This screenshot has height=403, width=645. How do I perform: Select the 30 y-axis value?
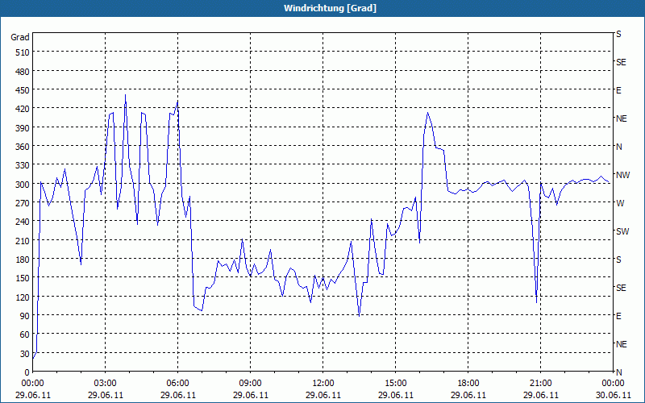pos(25,354)
